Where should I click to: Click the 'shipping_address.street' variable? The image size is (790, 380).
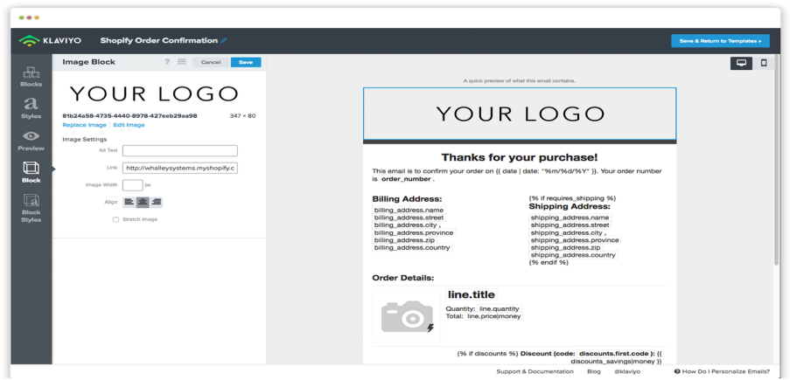570,225
